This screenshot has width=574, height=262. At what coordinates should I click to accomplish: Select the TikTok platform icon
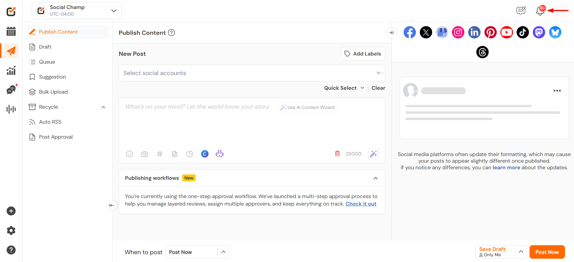point(523,32)
